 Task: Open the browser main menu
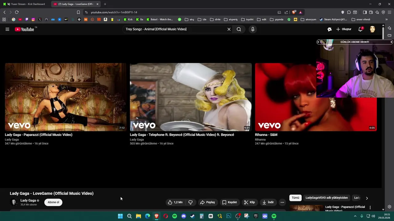(x=390, y=12)
